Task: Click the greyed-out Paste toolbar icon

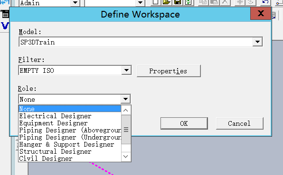Action: [214, 2]
